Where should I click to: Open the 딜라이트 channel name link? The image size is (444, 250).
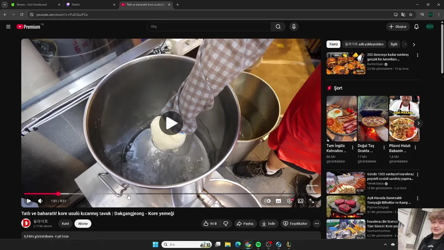pos(41,221)
